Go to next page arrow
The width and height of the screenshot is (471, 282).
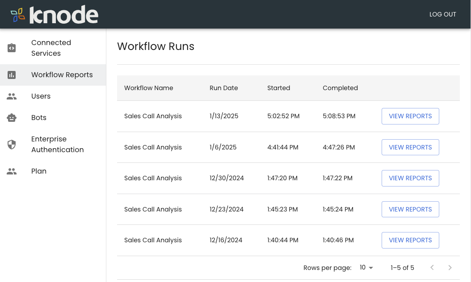tap(450, 268)
